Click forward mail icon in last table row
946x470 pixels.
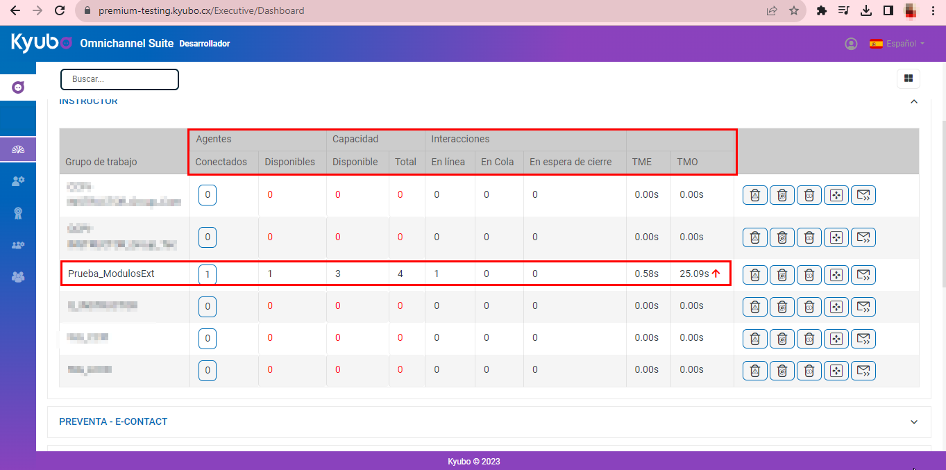click(863, 371)
